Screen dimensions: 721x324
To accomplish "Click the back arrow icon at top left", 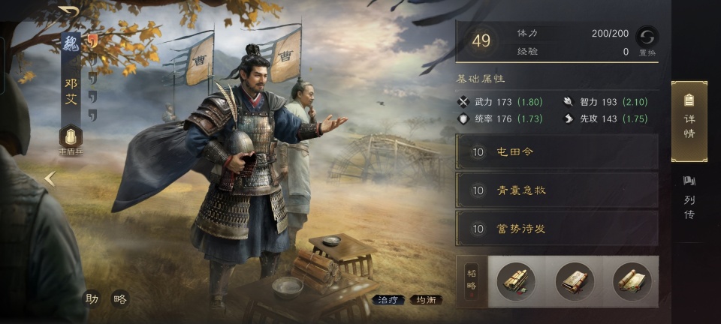I will 68,11.
